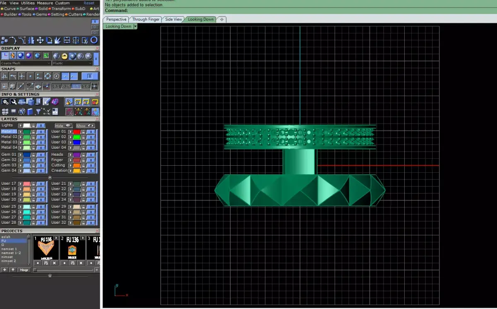The width and height of the screenshot is (497, 309).
Task: Toggle visibility of Gem 01 layer
Action: 41,155
